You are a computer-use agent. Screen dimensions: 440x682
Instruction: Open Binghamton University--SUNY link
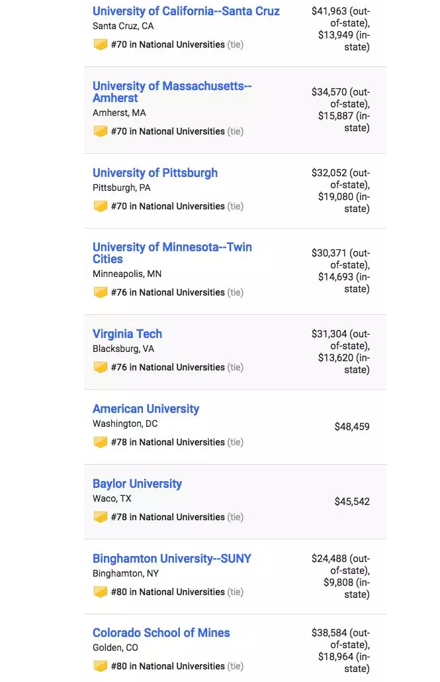[x=172, y=559]
